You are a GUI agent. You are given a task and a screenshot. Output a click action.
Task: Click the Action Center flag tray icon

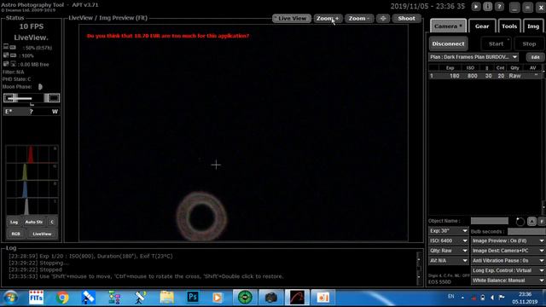pyautogui.click(x=502, y=298)
